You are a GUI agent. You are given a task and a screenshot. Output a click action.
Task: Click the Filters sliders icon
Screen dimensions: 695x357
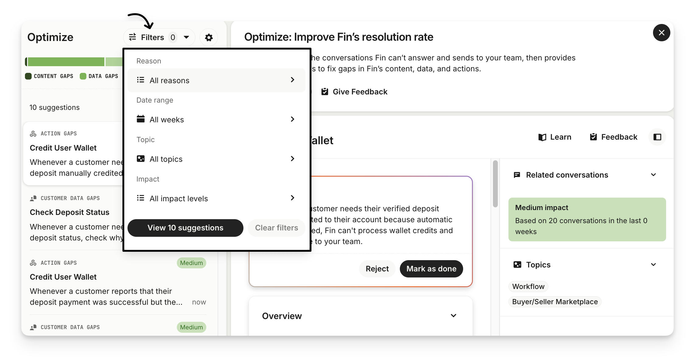coord(133,37)
